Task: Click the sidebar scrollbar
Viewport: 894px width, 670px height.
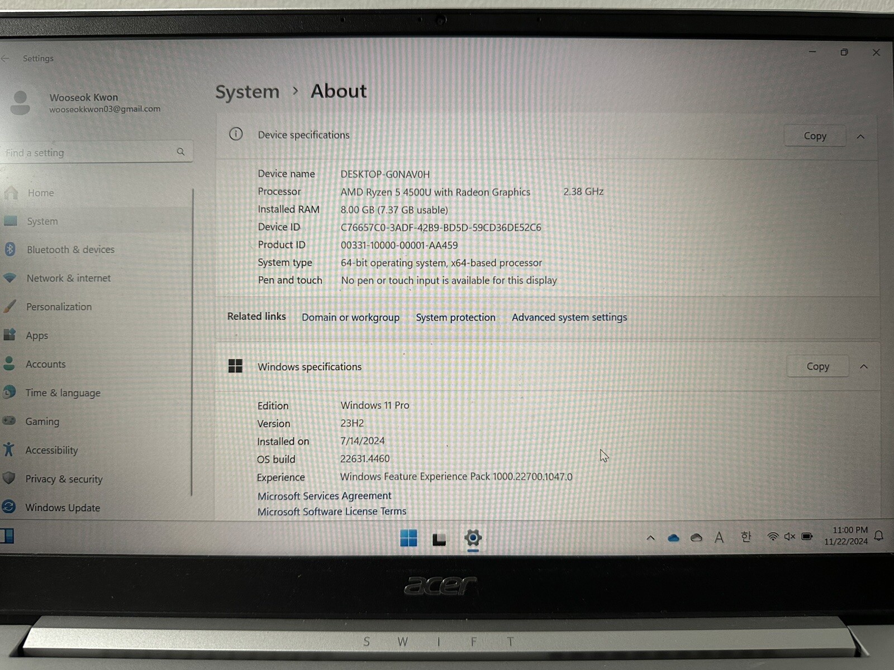Action: [192, 342]
